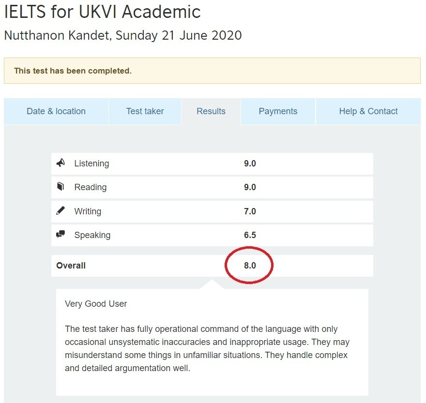Screen dimensions: 426x403
Task: Click the Speaking score 6.5
Action: [250, 235]
